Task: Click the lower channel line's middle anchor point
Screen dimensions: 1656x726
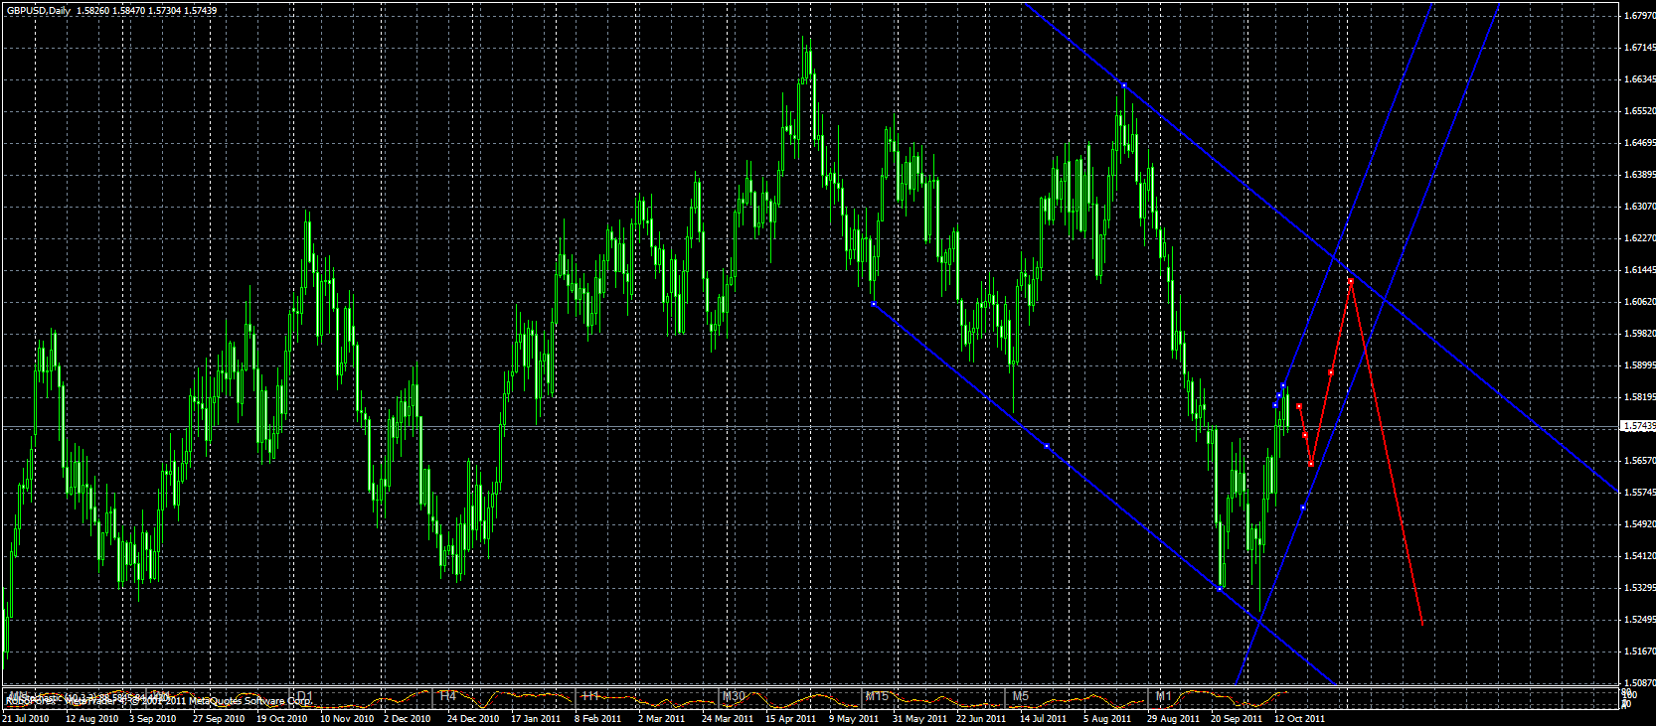Action: click(1047, 446)
